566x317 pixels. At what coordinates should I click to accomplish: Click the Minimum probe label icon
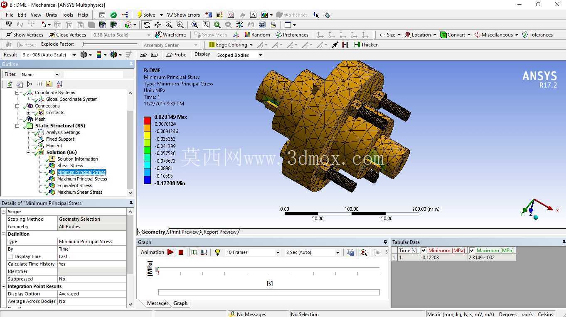click(x=155, y=55)
